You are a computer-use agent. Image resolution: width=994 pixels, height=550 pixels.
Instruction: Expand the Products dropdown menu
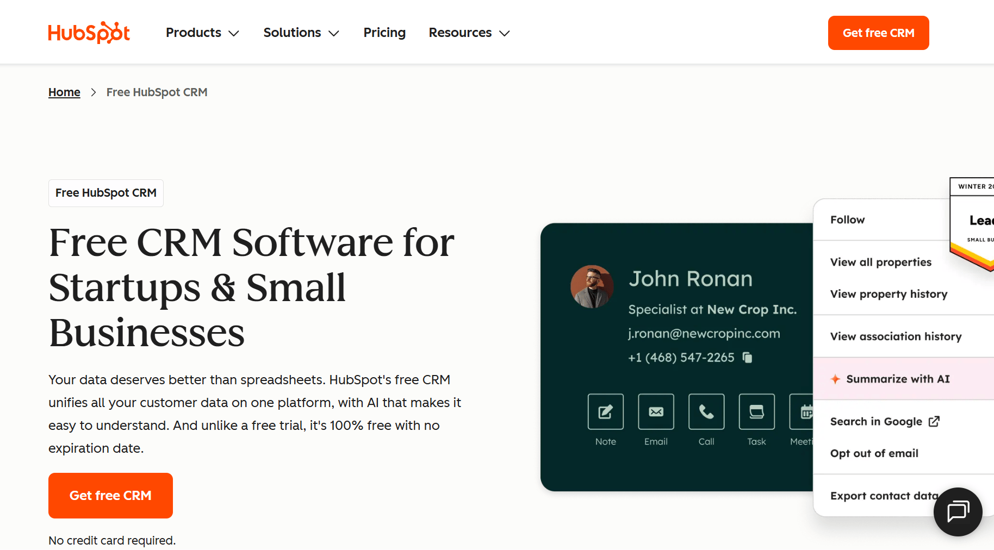coord(202,33)
